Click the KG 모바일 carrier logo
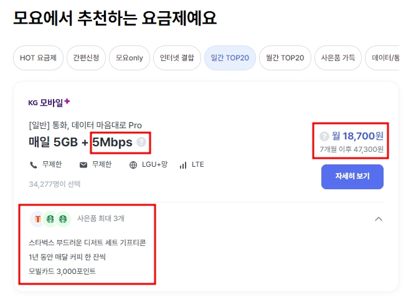This screenshot has width=411, height=297. click(x=49, y=102)
